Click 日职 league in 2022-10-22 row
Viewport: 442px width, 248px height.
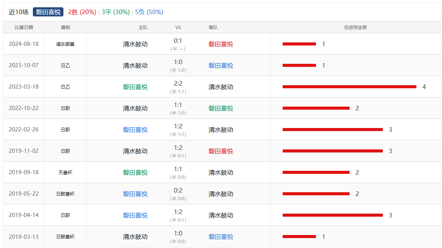point(65,109)
